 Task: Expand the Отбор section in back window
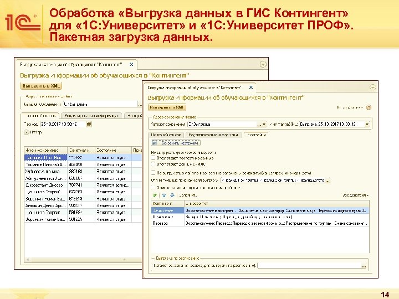27,132
